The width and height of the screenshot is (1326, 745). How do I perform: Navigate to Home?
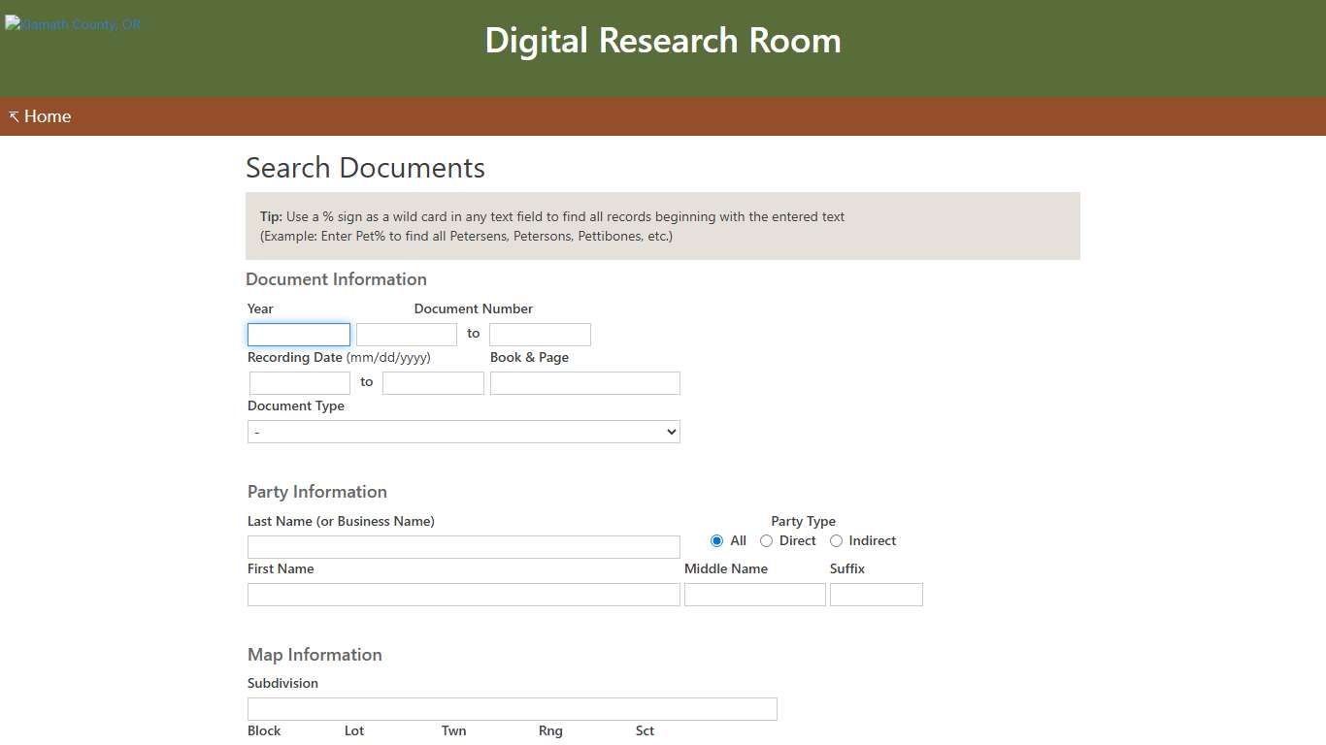(x=48, y=115)
